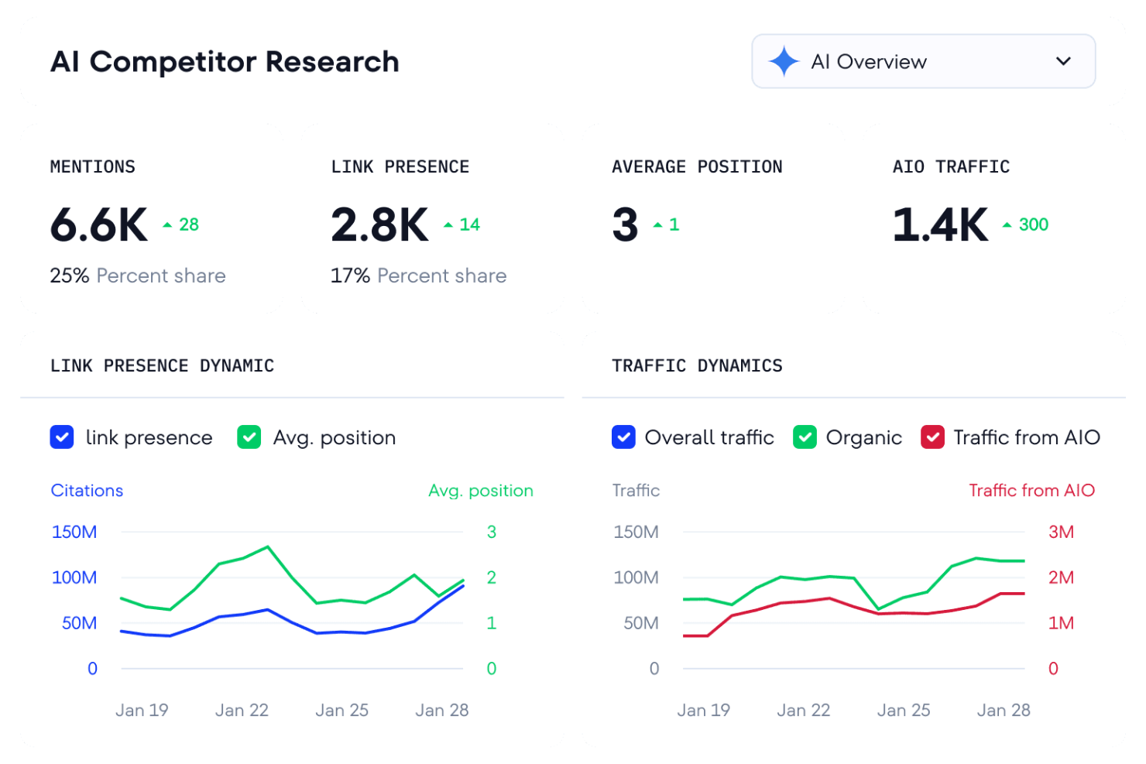This screenshot has width=1146, height=764.
Task: Toggle the Organic checkbox in Traffic Dynamics
Action: [x=805, y=437]
